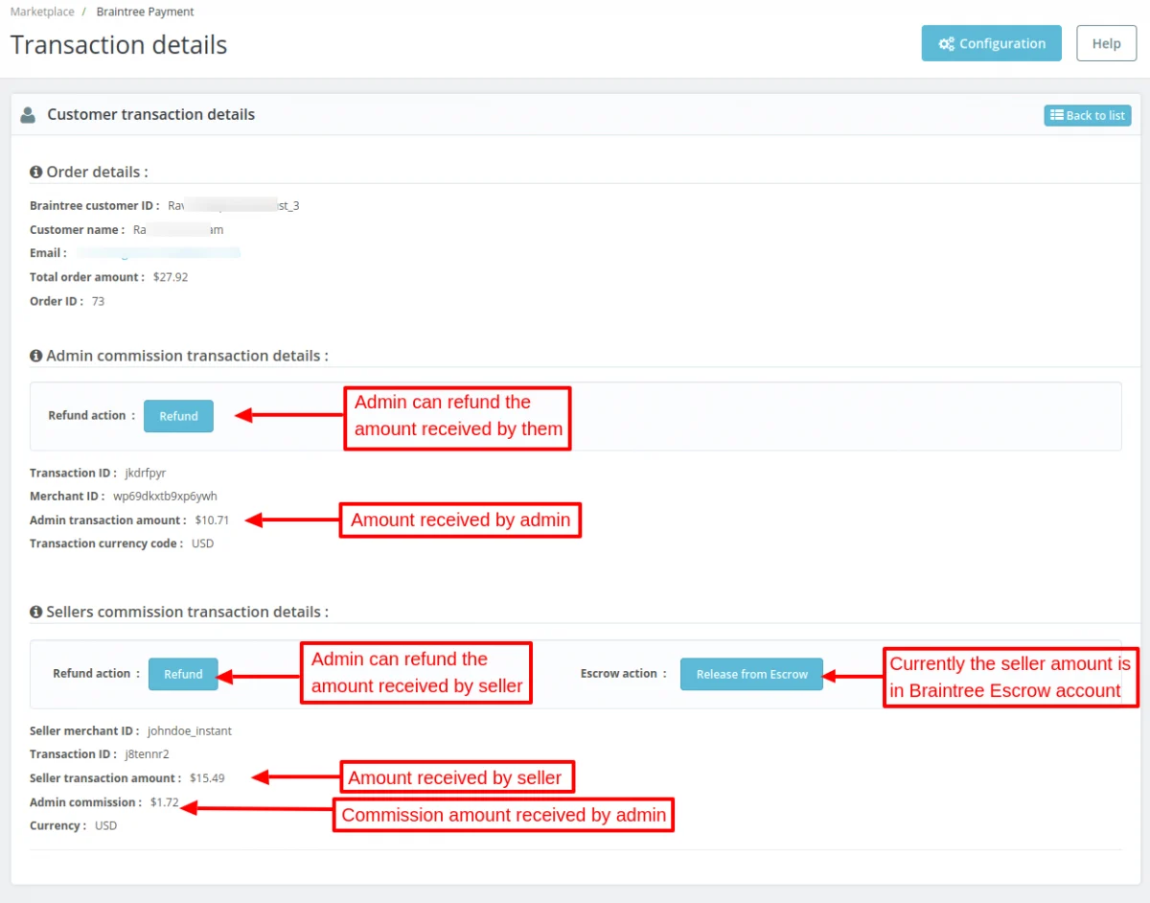Open the Help button
Image resolution: width=1150 pixels, height=903 pixels.
coord(1106,43)
